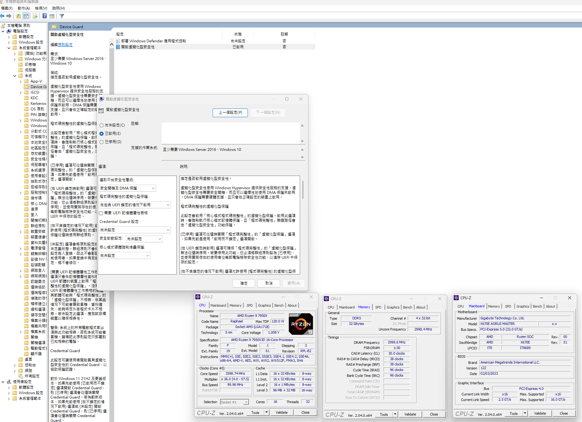Viewport: 582px width, 422px height.
Task: Click the Device Guard folder icon in header
Action: pos(54,27)
